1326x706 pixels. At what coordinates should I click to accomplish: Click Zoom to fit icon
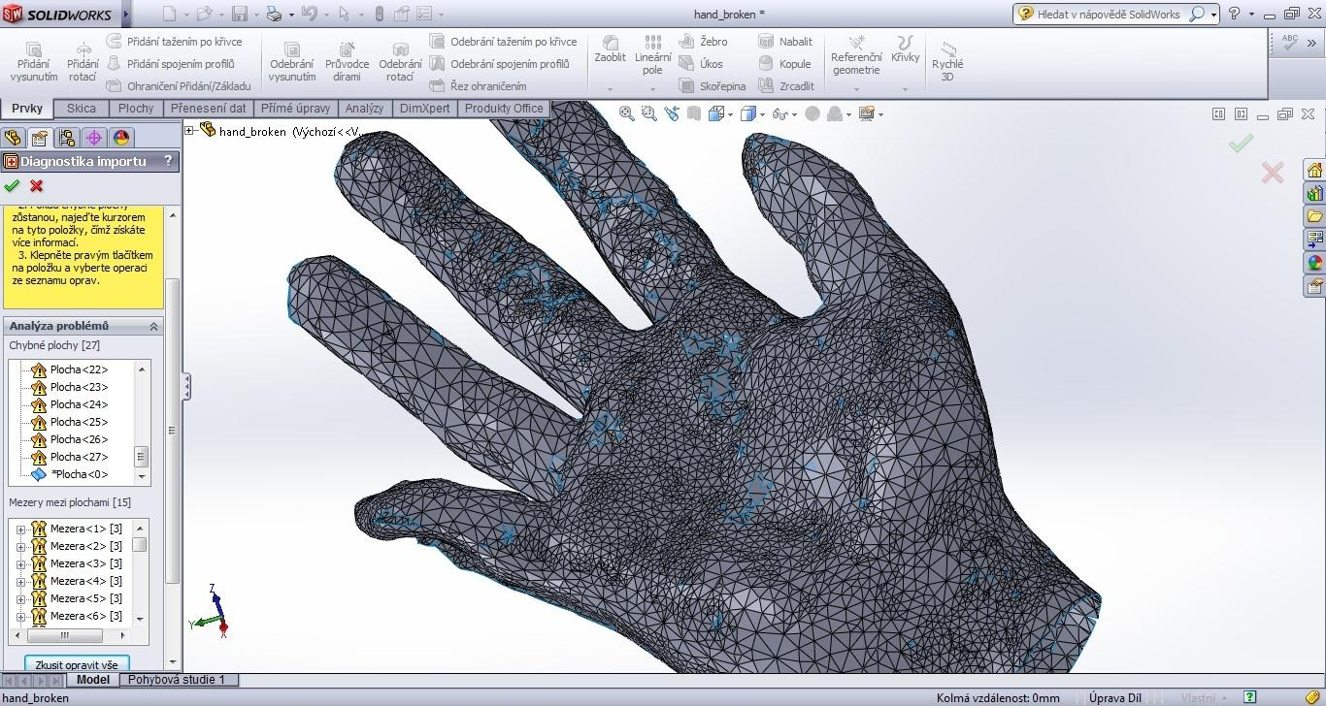click(627, 113)
